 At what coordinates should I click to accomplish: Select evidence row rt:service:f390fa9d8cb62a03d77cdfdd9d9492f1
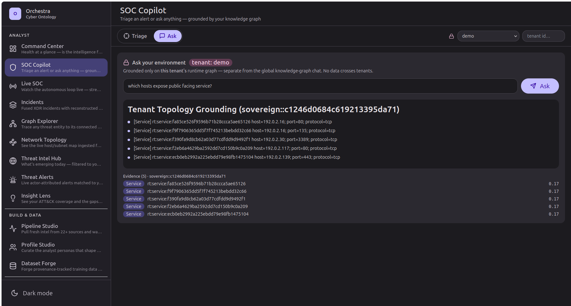tap(341, 199)
